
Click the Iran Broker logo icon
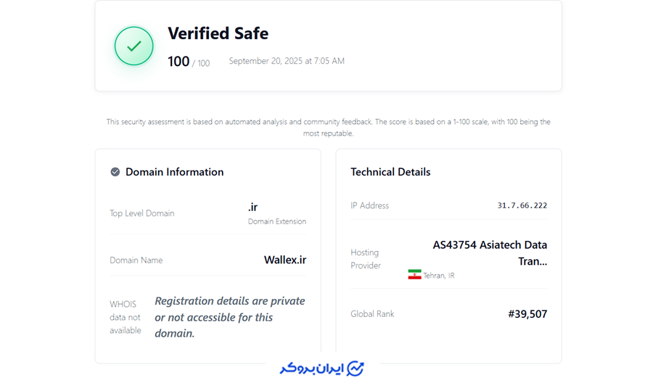pos(355,369)
